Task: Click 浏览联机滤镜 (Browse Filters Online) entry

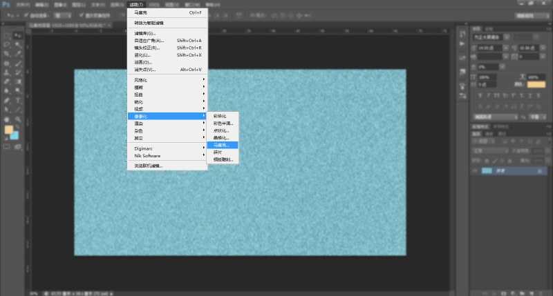Action: point(149,166)
